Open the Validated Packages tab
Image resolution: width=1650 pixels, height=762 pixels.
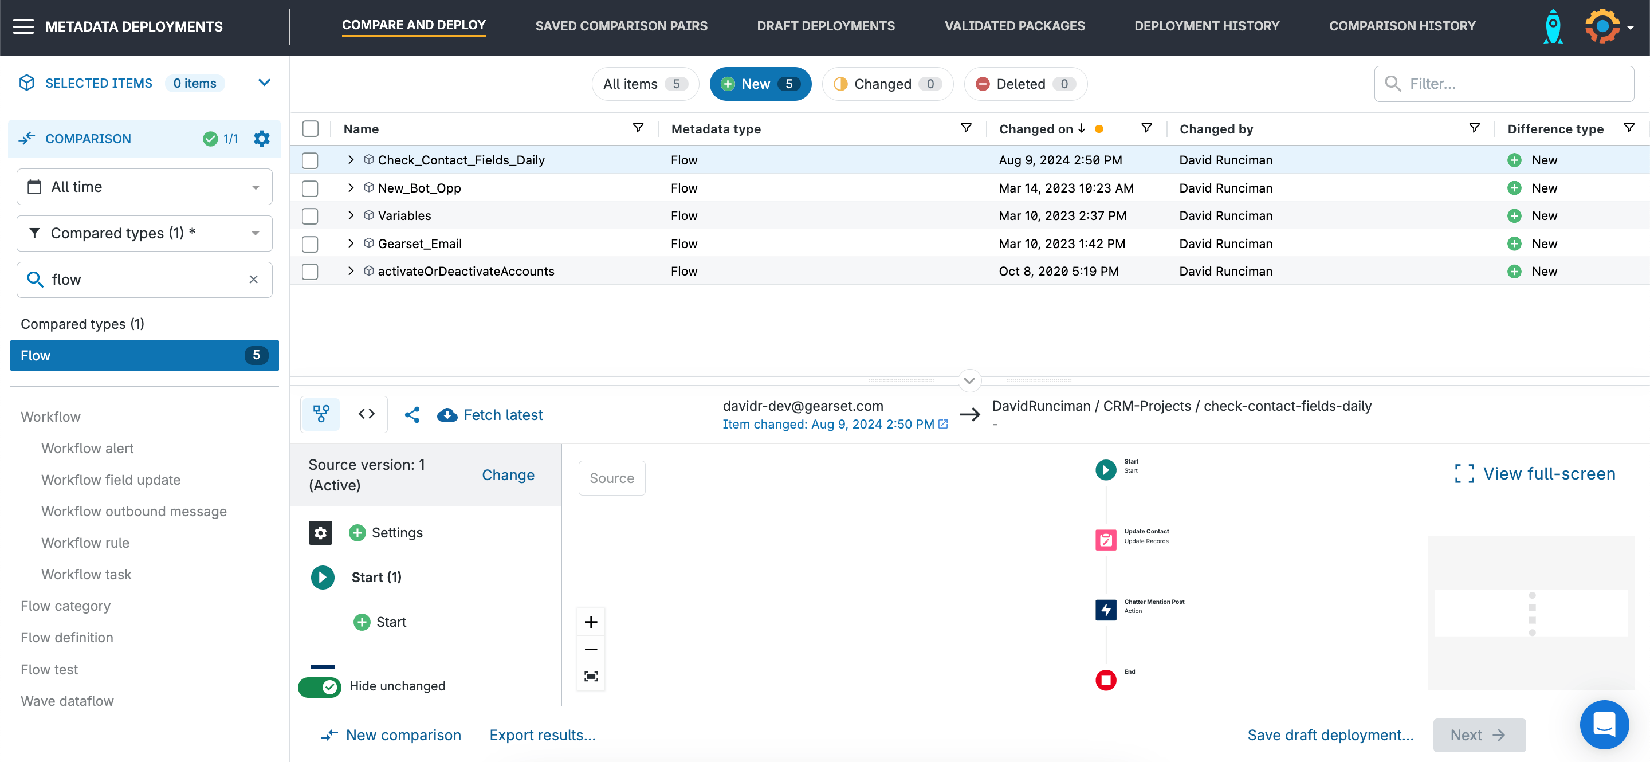pyautogui.click(x=1014, y=26)
